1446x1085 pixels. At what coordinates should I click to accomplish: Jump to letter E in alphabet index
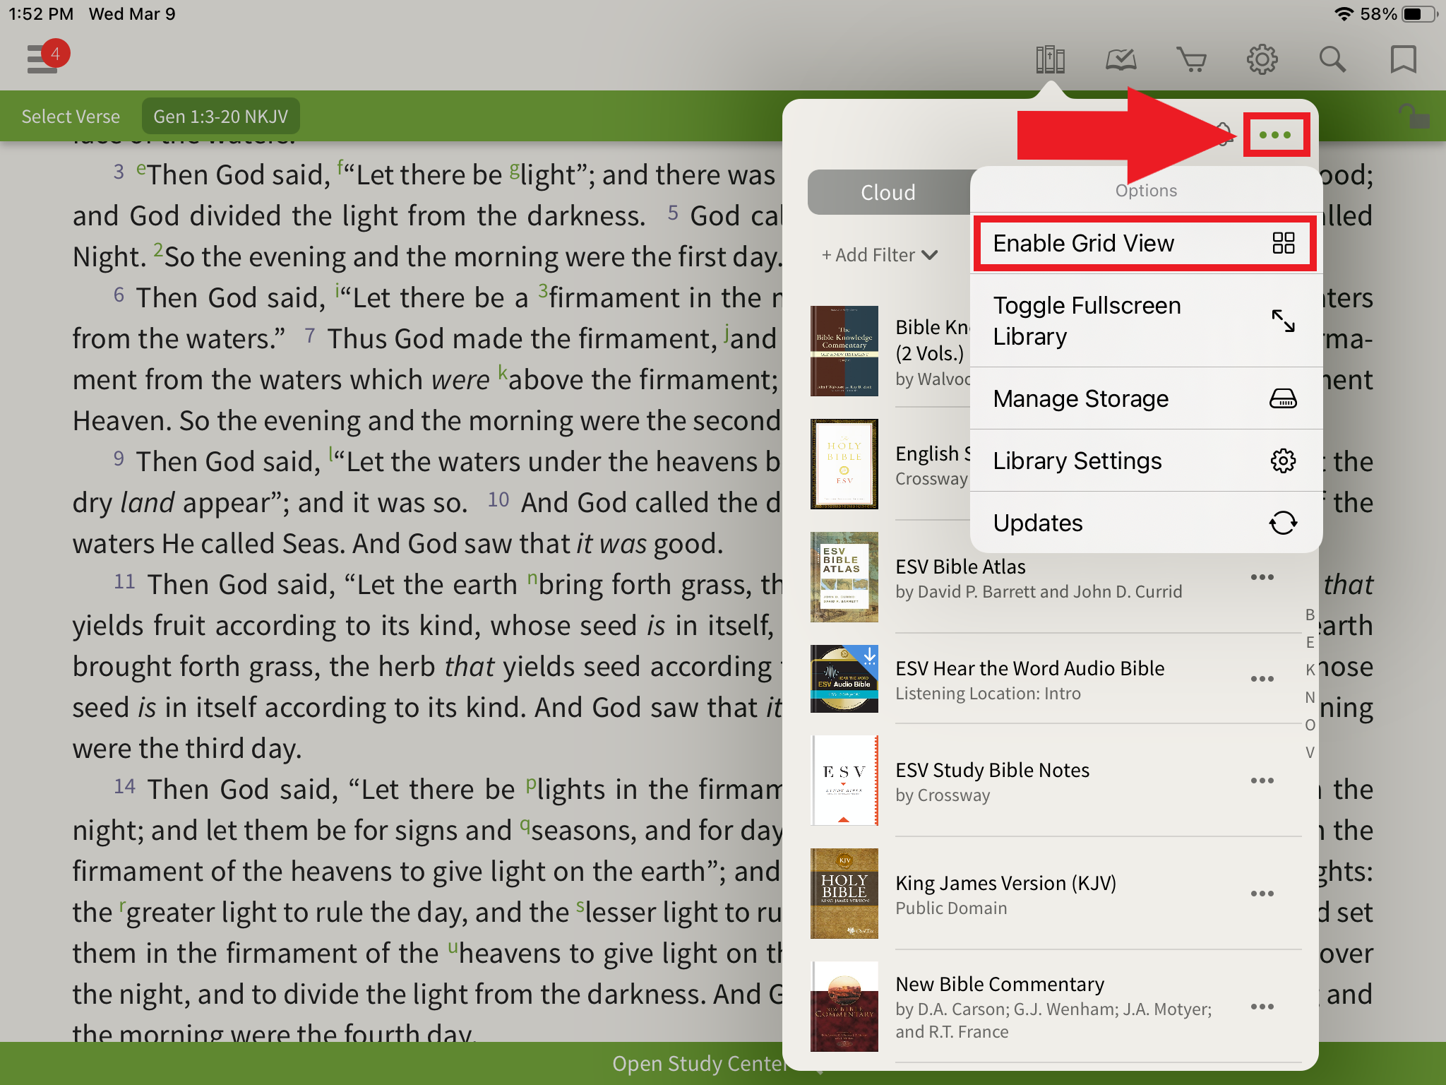pyautogui.click(x=1310, y=642)
